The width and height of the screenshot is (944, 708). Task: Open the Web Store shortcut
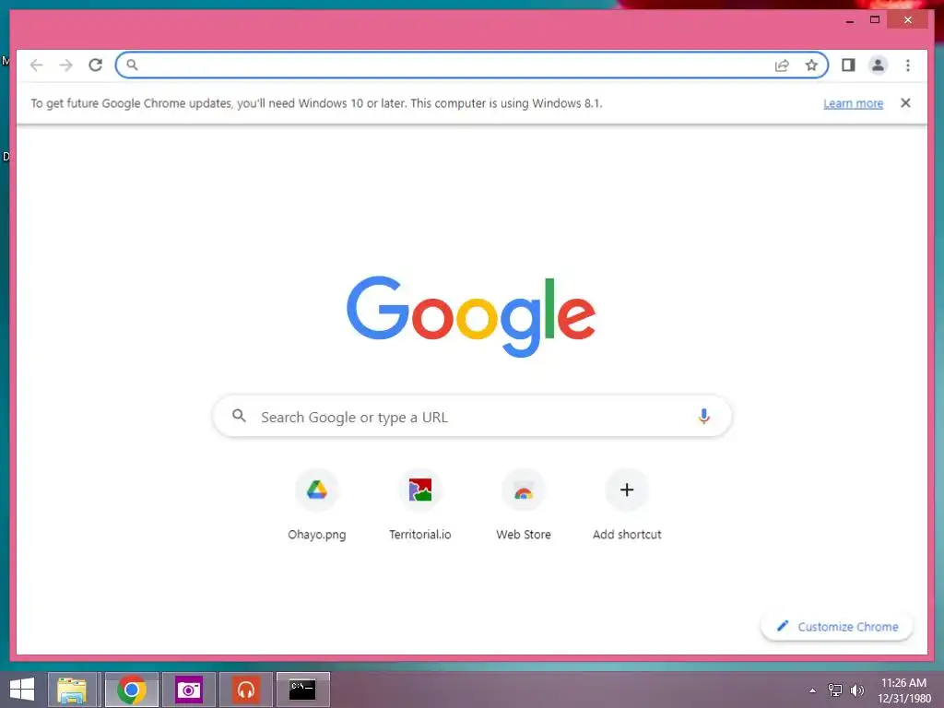click(524, 504)
